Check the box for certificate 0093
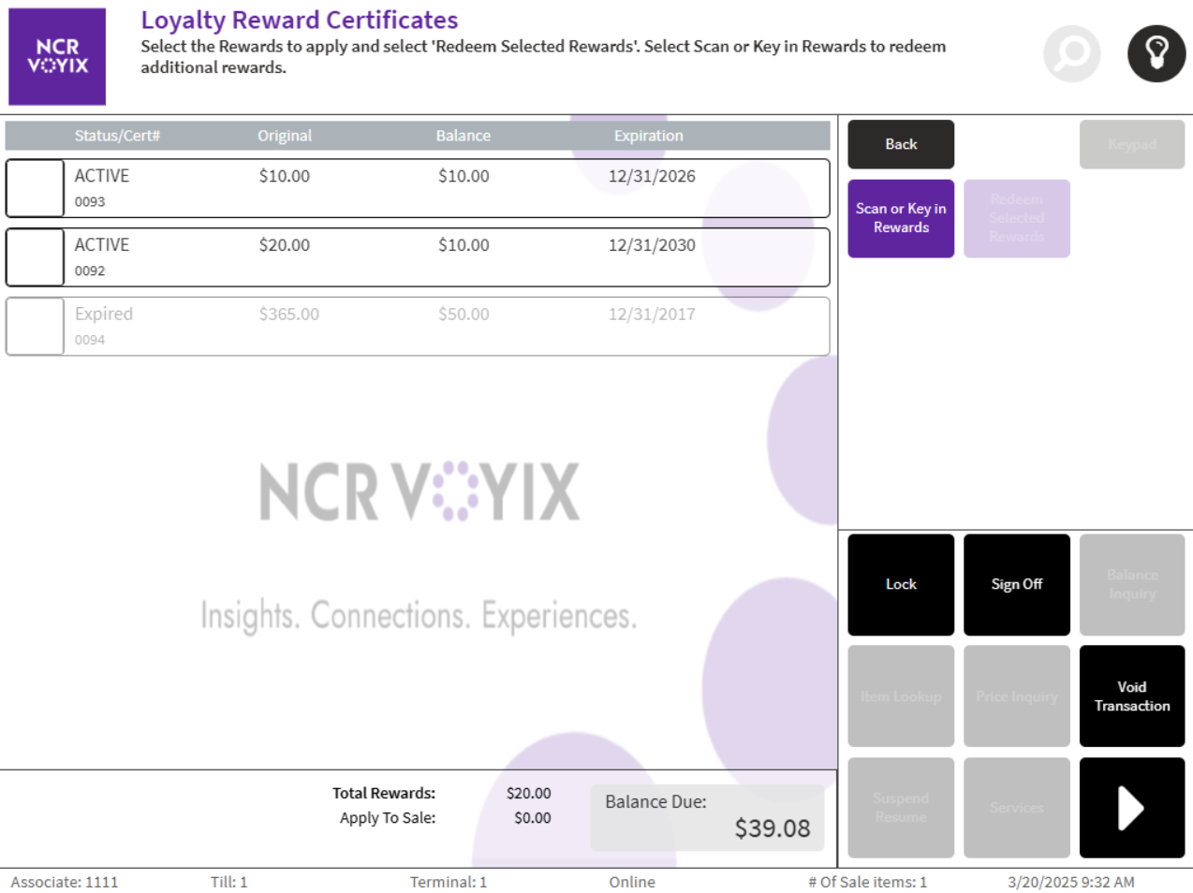 point(36,188)
